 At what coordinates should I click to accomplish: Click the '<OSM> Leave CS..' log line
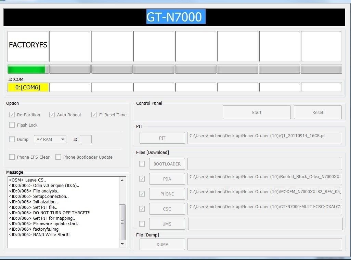pyautogui.click(x=27, y=180)
